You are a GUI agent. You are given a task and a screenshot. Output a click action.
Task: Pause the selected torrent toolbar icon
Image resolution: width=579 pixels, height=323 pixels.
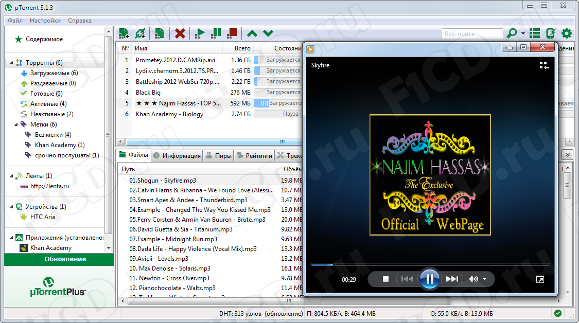pyautogui.click(x=216, y=33)
